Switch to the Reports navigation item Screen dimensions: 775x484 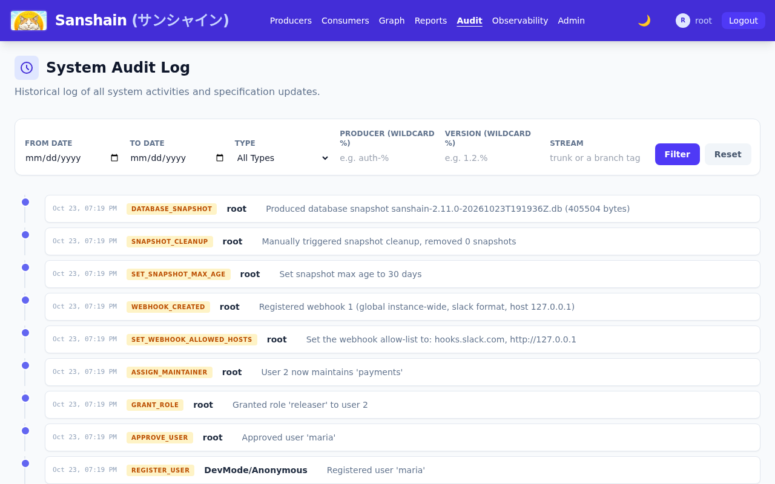[x=430, y=21]
